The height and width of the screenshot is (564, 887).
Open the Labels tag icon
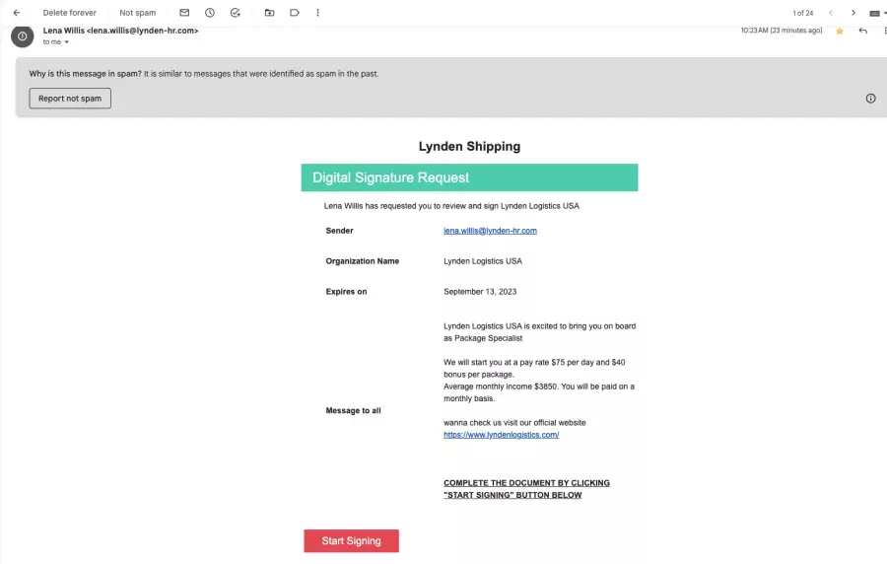(294, 13)
